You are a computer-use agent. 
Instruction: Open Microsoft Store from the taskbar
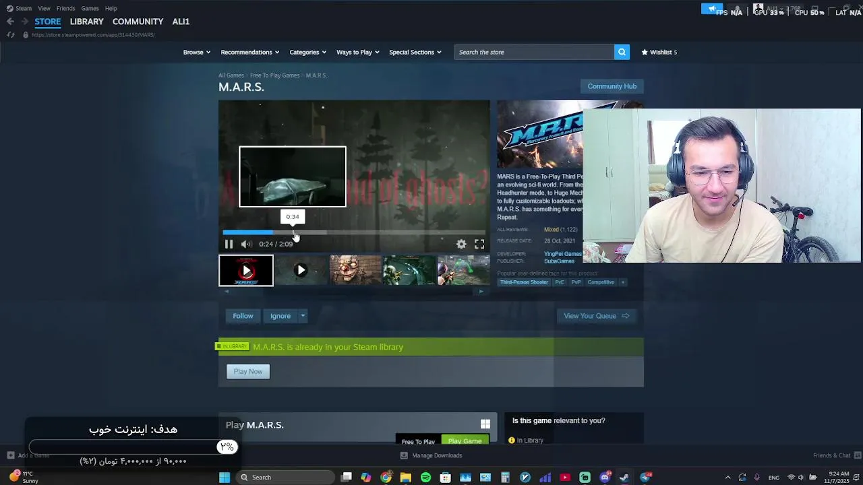(x=446, y=477)
